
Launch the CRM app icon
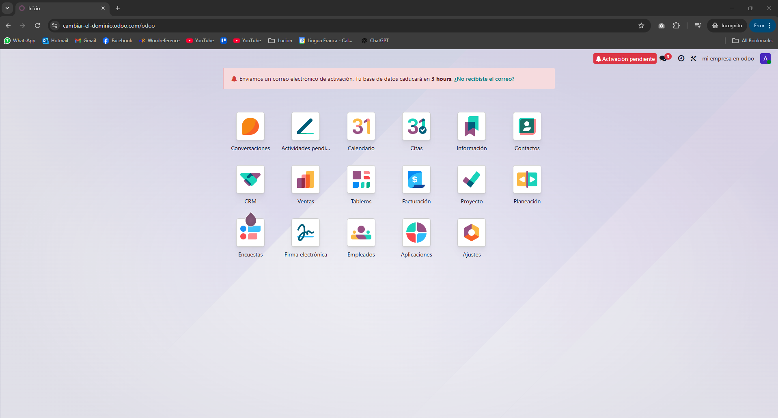250,180
